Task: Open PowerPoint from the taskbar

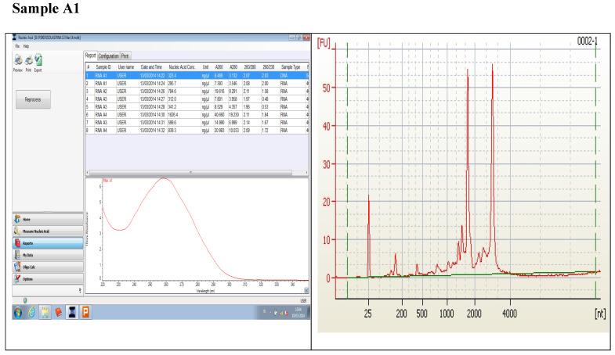Action: 85,312
